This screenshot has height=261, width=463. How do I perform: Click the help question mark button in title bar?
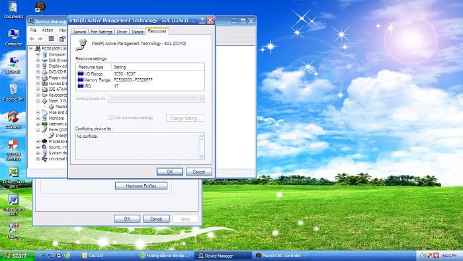coord(202,21)
